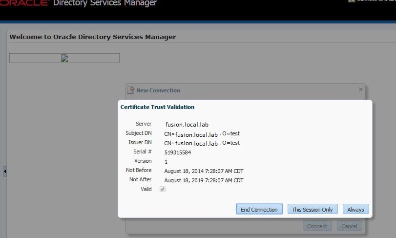Trust certificate for This Session Only
The image size is (396, 238).
point(312,209)
